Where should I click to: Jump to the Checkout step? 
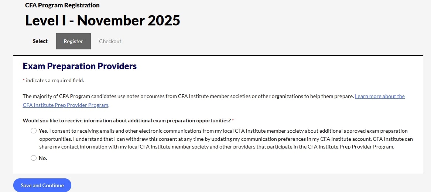[x=110, y=41]
